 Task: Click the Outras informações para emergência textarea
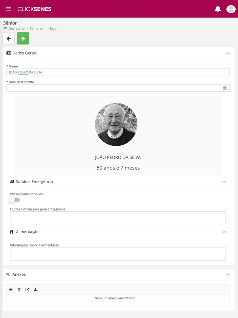click(118, 218)
